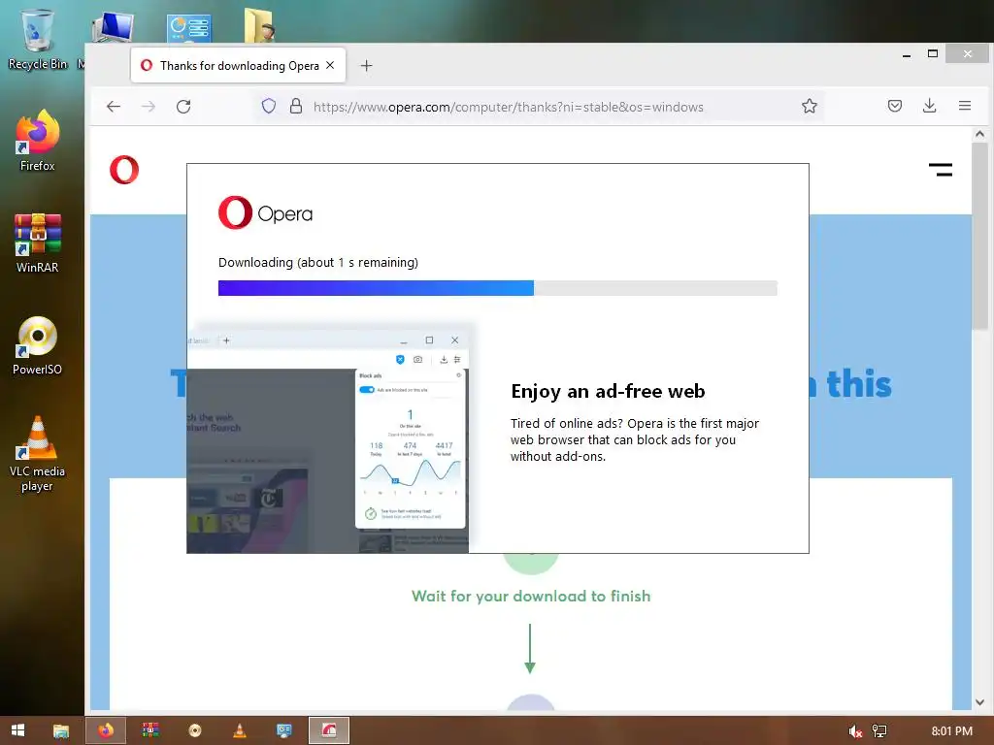
Task: Go back using the browser back arrow
Action: point(114,107)
